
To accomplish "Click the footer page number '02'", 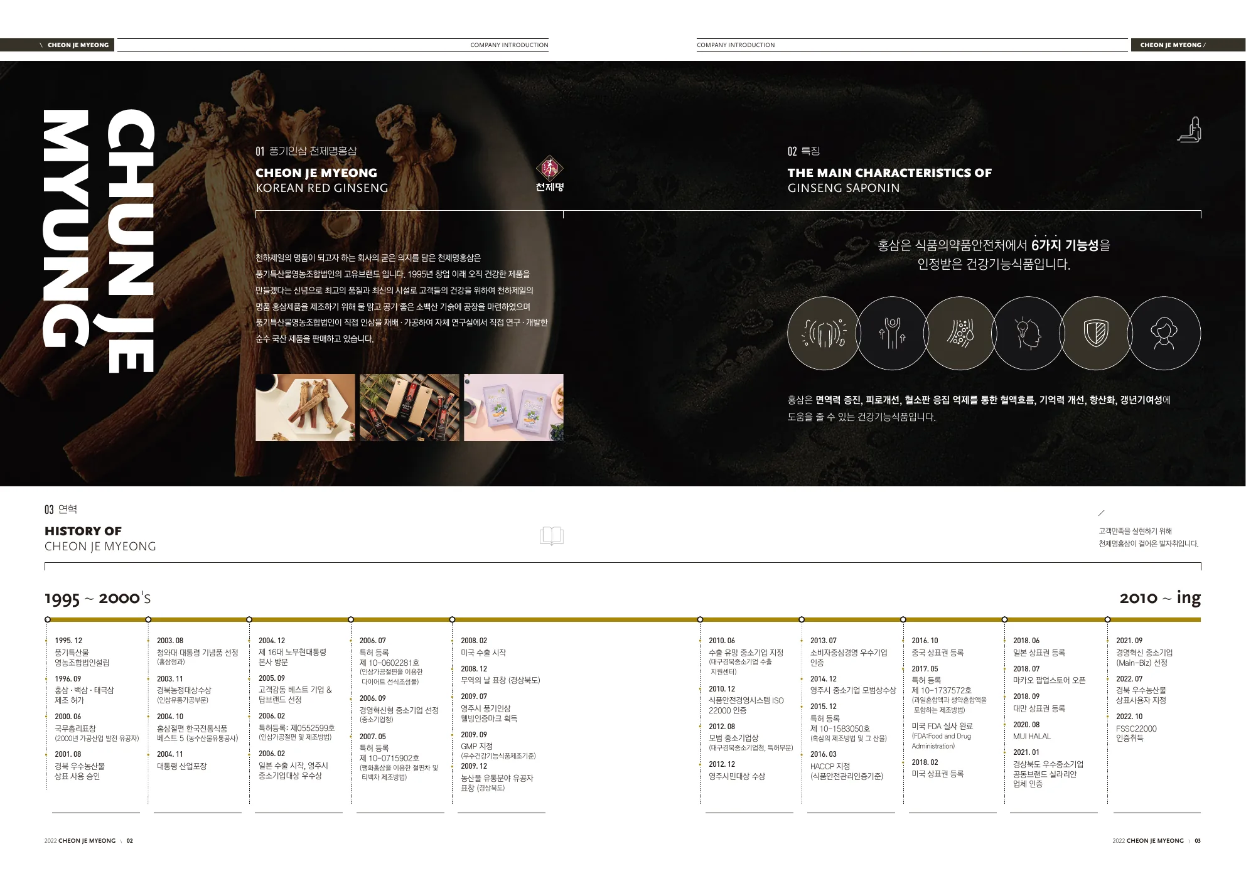I will click(x=130, y=841).
